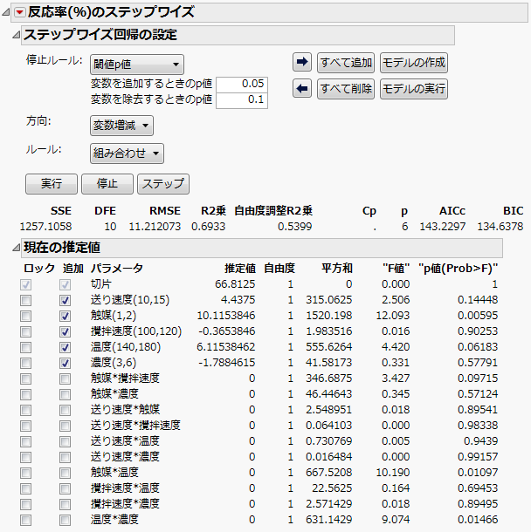
Task: Edit the 変数を追加するときのp値 field
Action: pos(242,84)
